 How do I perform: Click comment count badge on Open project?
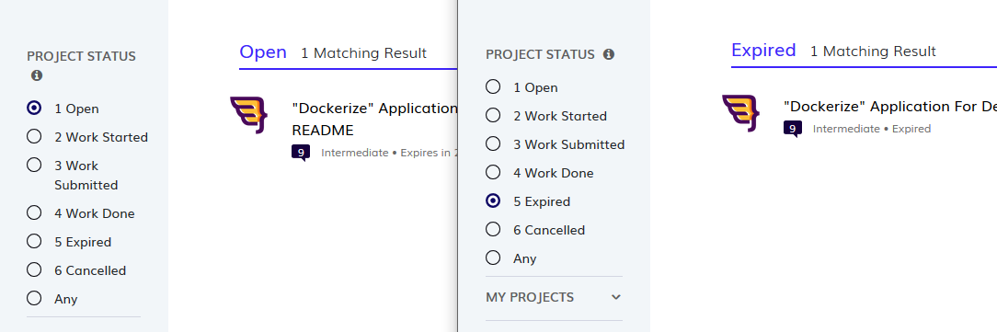(301, 153)
